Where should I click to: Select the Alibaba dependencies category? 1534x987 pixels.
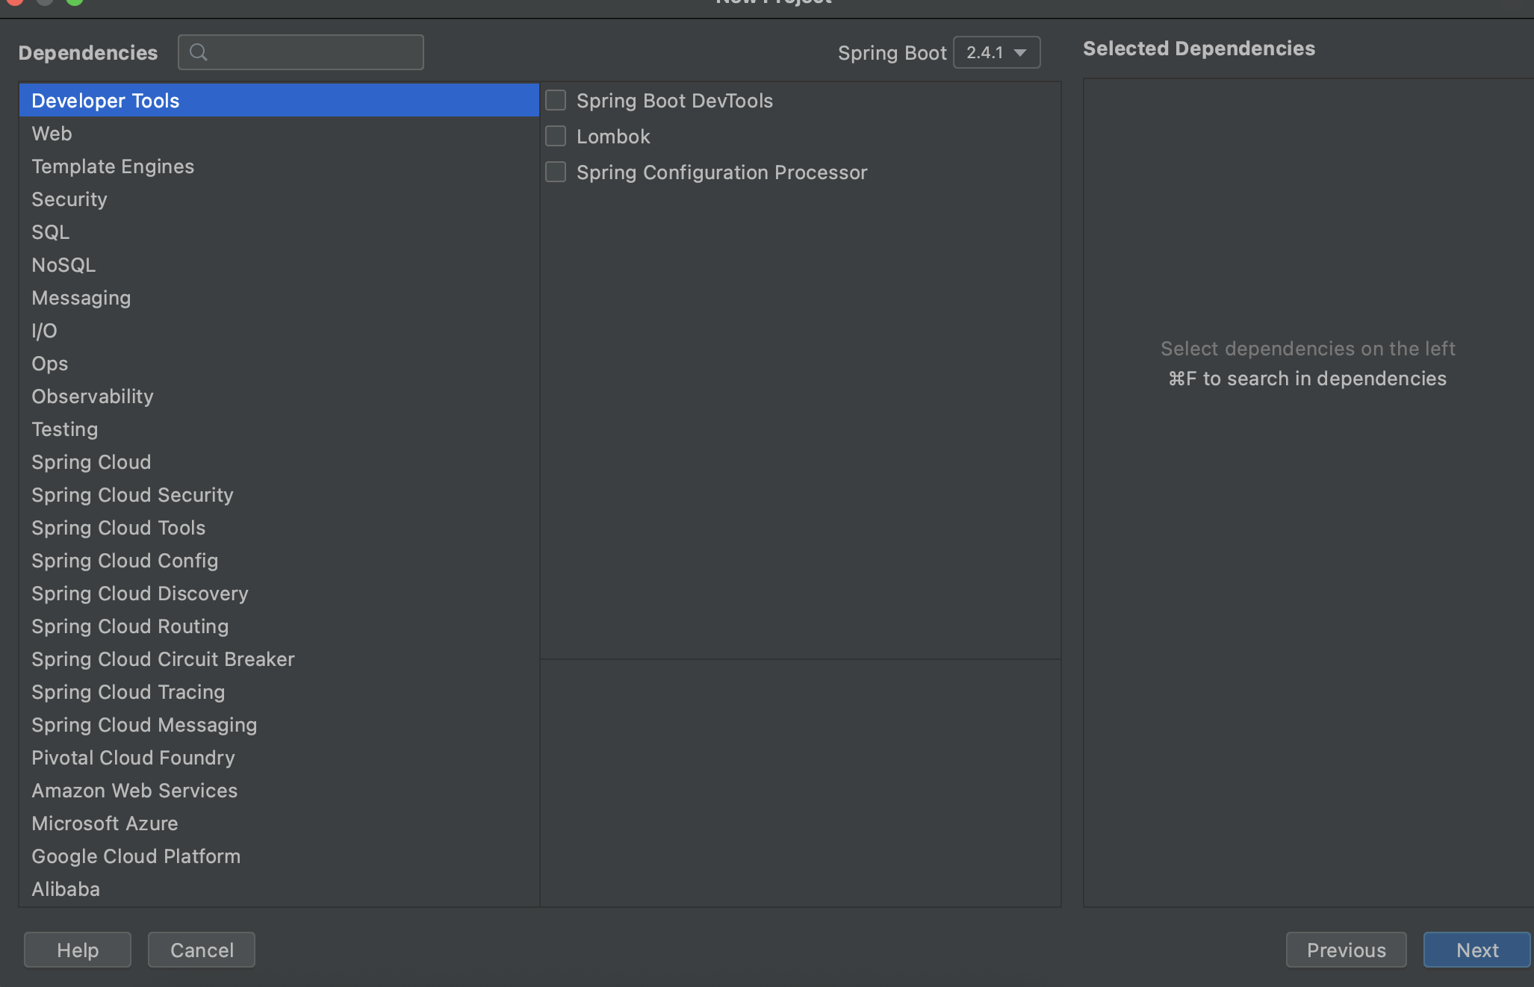point(65,888)
